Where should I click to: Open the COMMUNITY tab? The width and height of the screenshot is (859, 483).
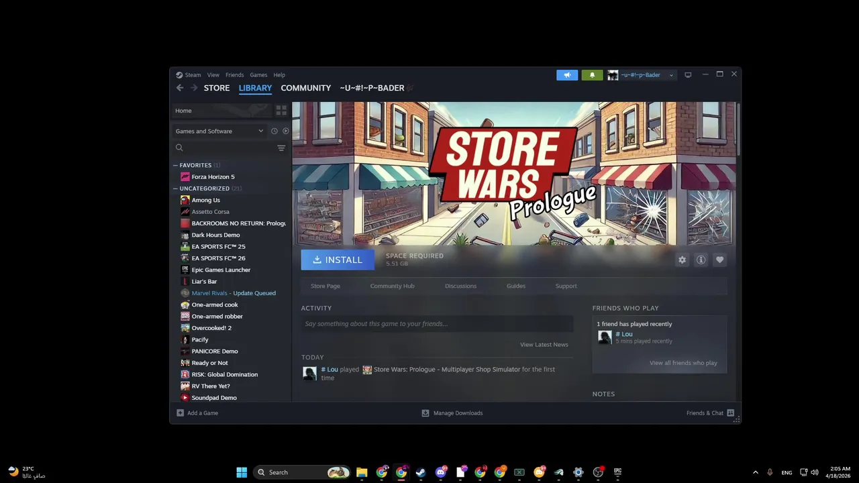tap(306, 88)
